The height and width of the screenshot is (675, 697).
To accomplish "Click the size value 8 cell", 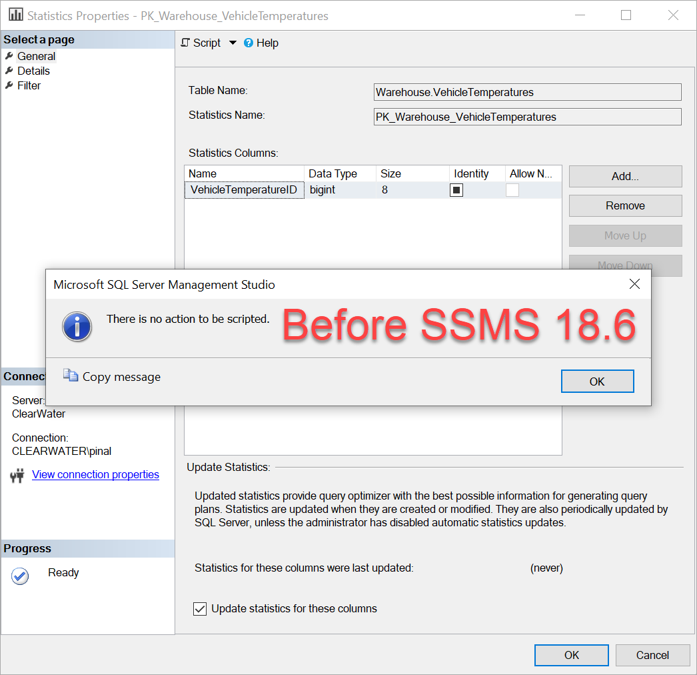I will point(412,190).
